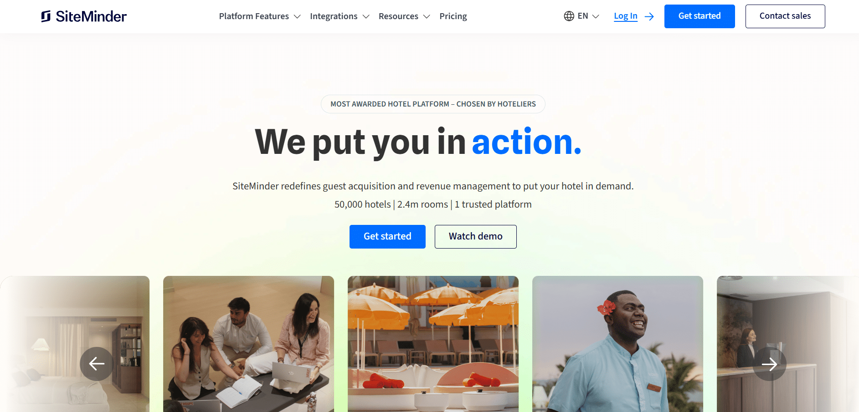Viewport: 859px width, 412px height.
Task: Open the Watch demo button
Action: [x=476, y=237]
